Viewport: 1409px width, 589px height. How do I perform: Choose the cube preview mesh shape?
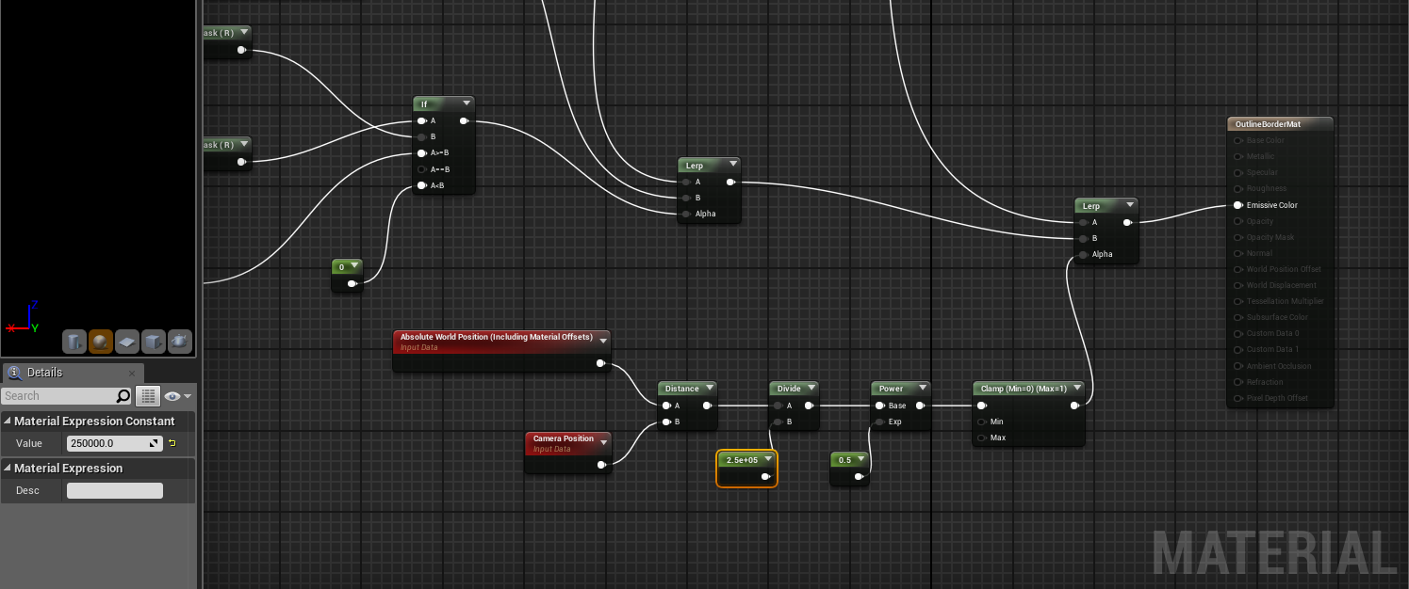tap(153, 342)
